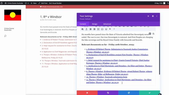Click the editor undo arrow
Viewport: 169px width, 95px height.
[x=110, y=29]
